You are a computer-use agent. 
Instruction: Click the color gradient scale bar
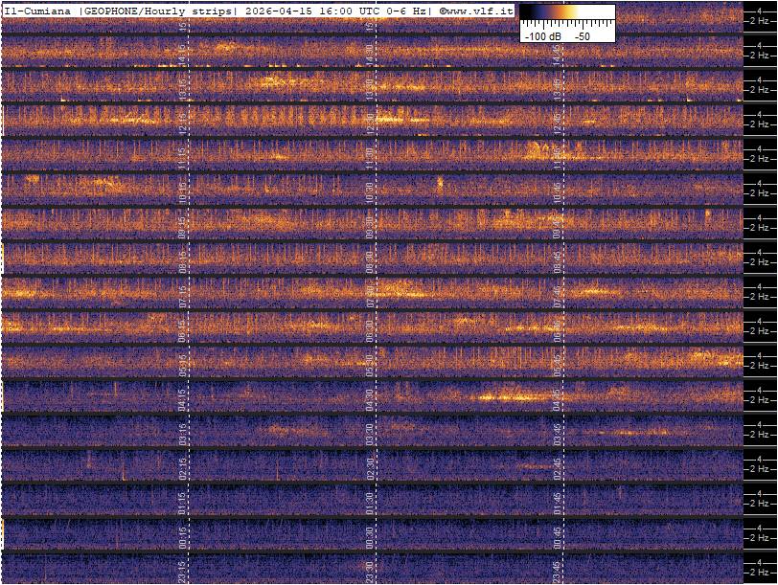pyautogui.click(x=567, y=13)
